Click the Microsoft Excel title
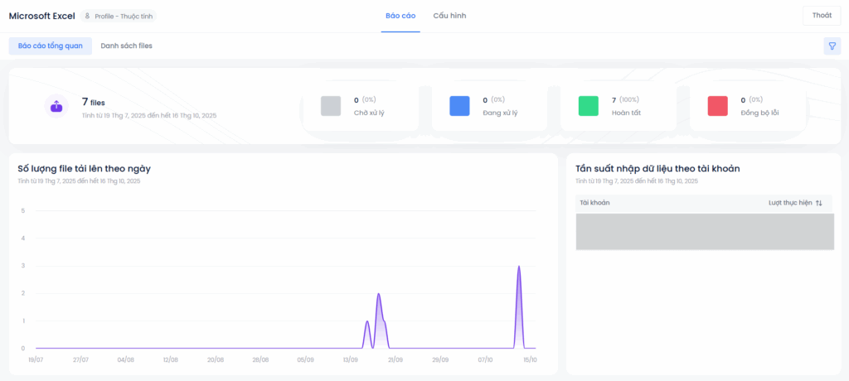 click(41, 16)
